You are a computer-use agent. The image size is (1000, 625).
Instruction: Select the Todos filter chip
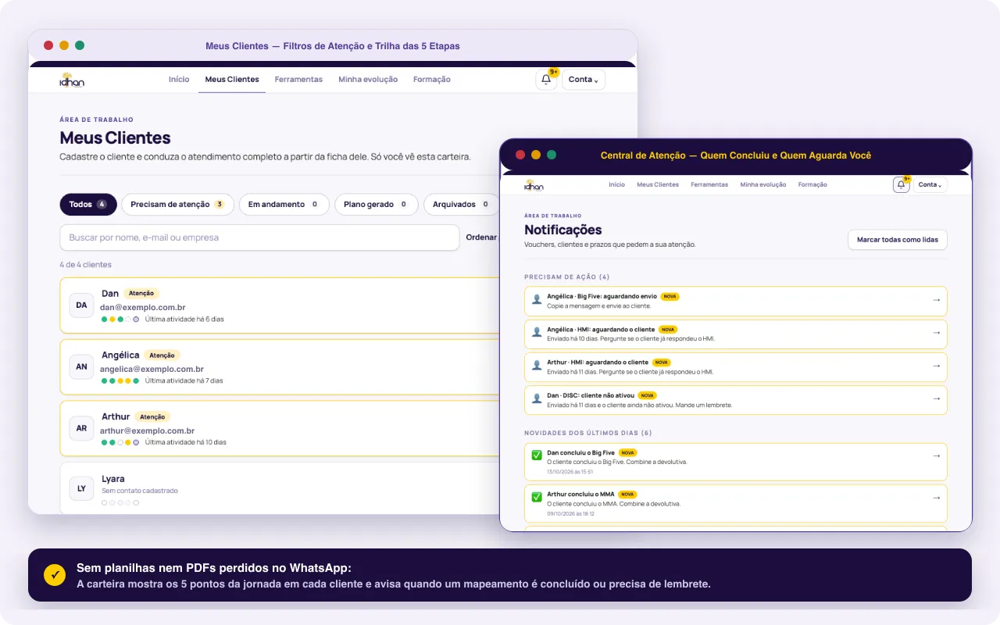(x=88, y=205)
